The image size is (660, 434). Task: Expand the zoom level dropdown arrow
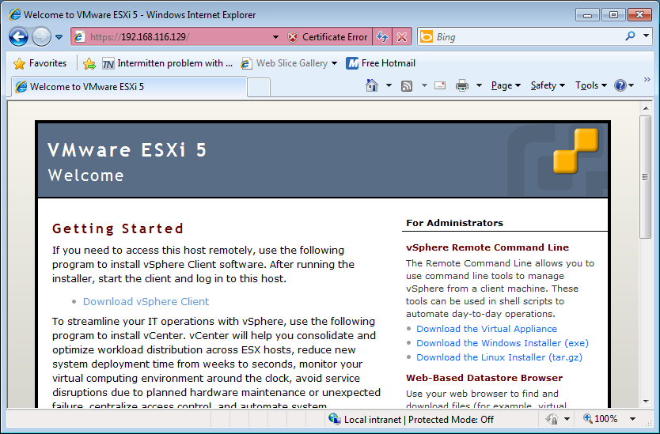[632, 419]
